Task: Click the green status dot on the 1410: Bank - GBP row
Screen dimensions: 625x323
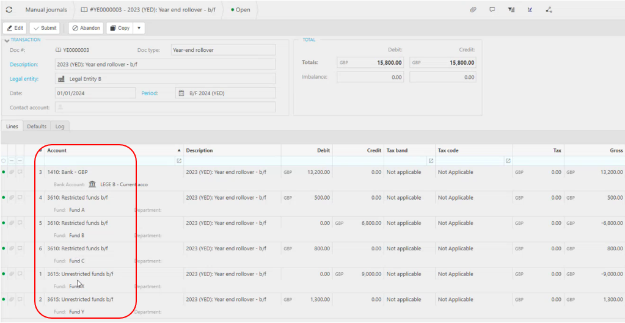Action: pyautogui.click(x=4, y=172)
